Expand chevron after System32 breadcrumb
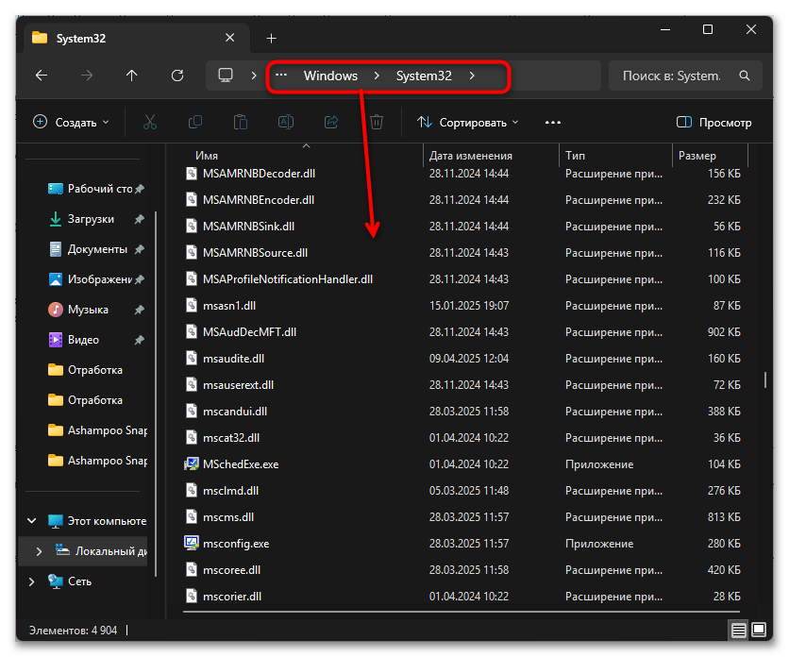The width and height of the screenshot is (789, 657). click(472, 76)
